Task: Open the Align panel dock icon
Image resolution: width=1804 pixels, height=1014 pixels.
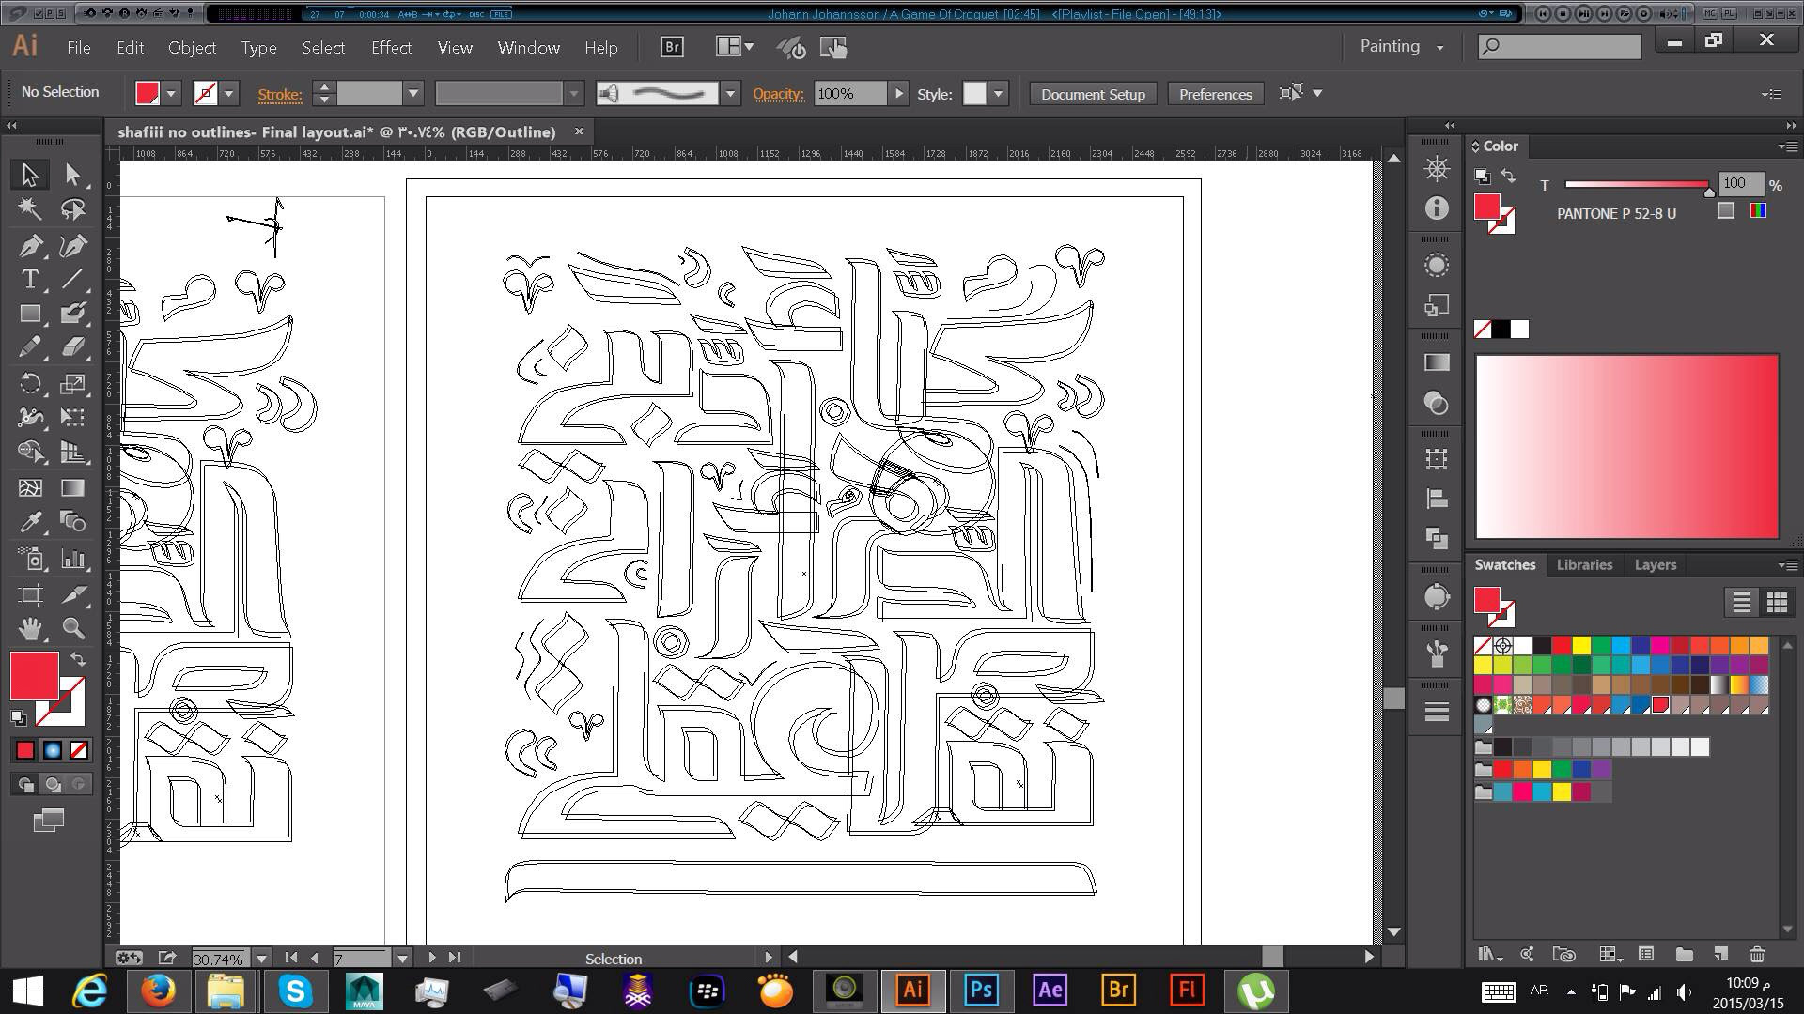Action: click(1436, 499)
